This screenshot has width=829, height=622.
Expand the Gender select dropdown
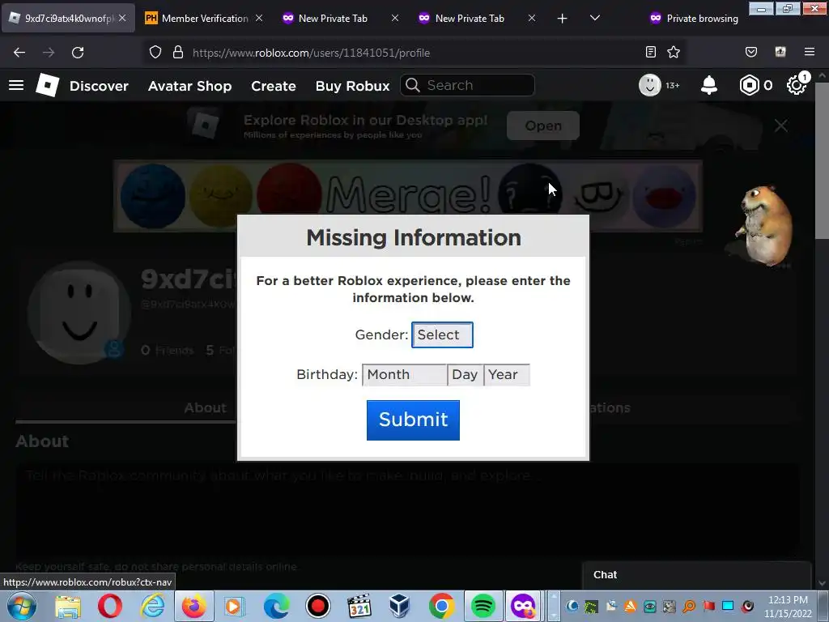tap(442, 334)
